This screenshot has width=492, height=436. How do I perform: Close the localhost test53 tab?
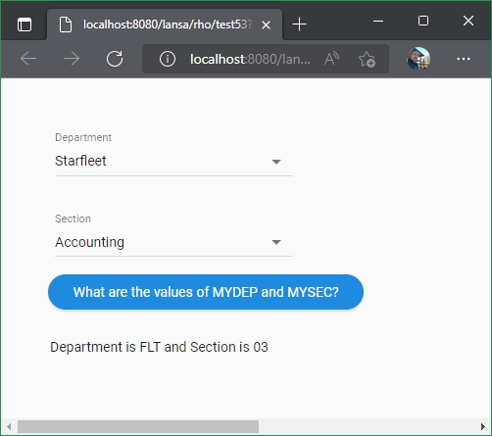pos(266,24)
